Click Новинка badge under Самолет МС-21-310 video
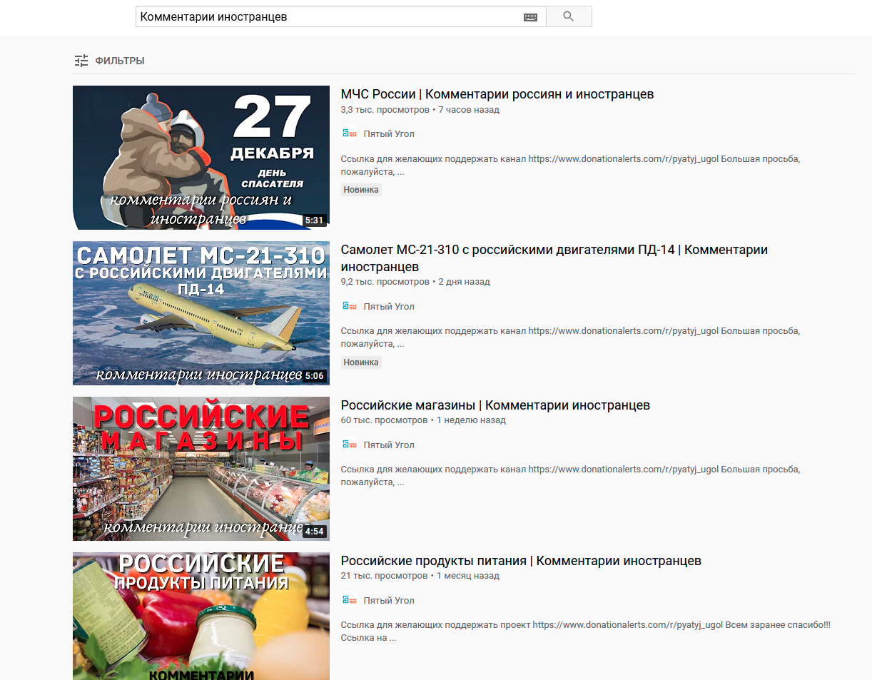 [361, 362]
